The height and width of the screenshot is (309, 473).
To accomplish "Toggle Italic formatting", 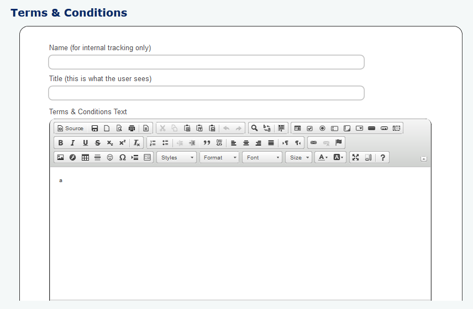I will tap(72, 143).
